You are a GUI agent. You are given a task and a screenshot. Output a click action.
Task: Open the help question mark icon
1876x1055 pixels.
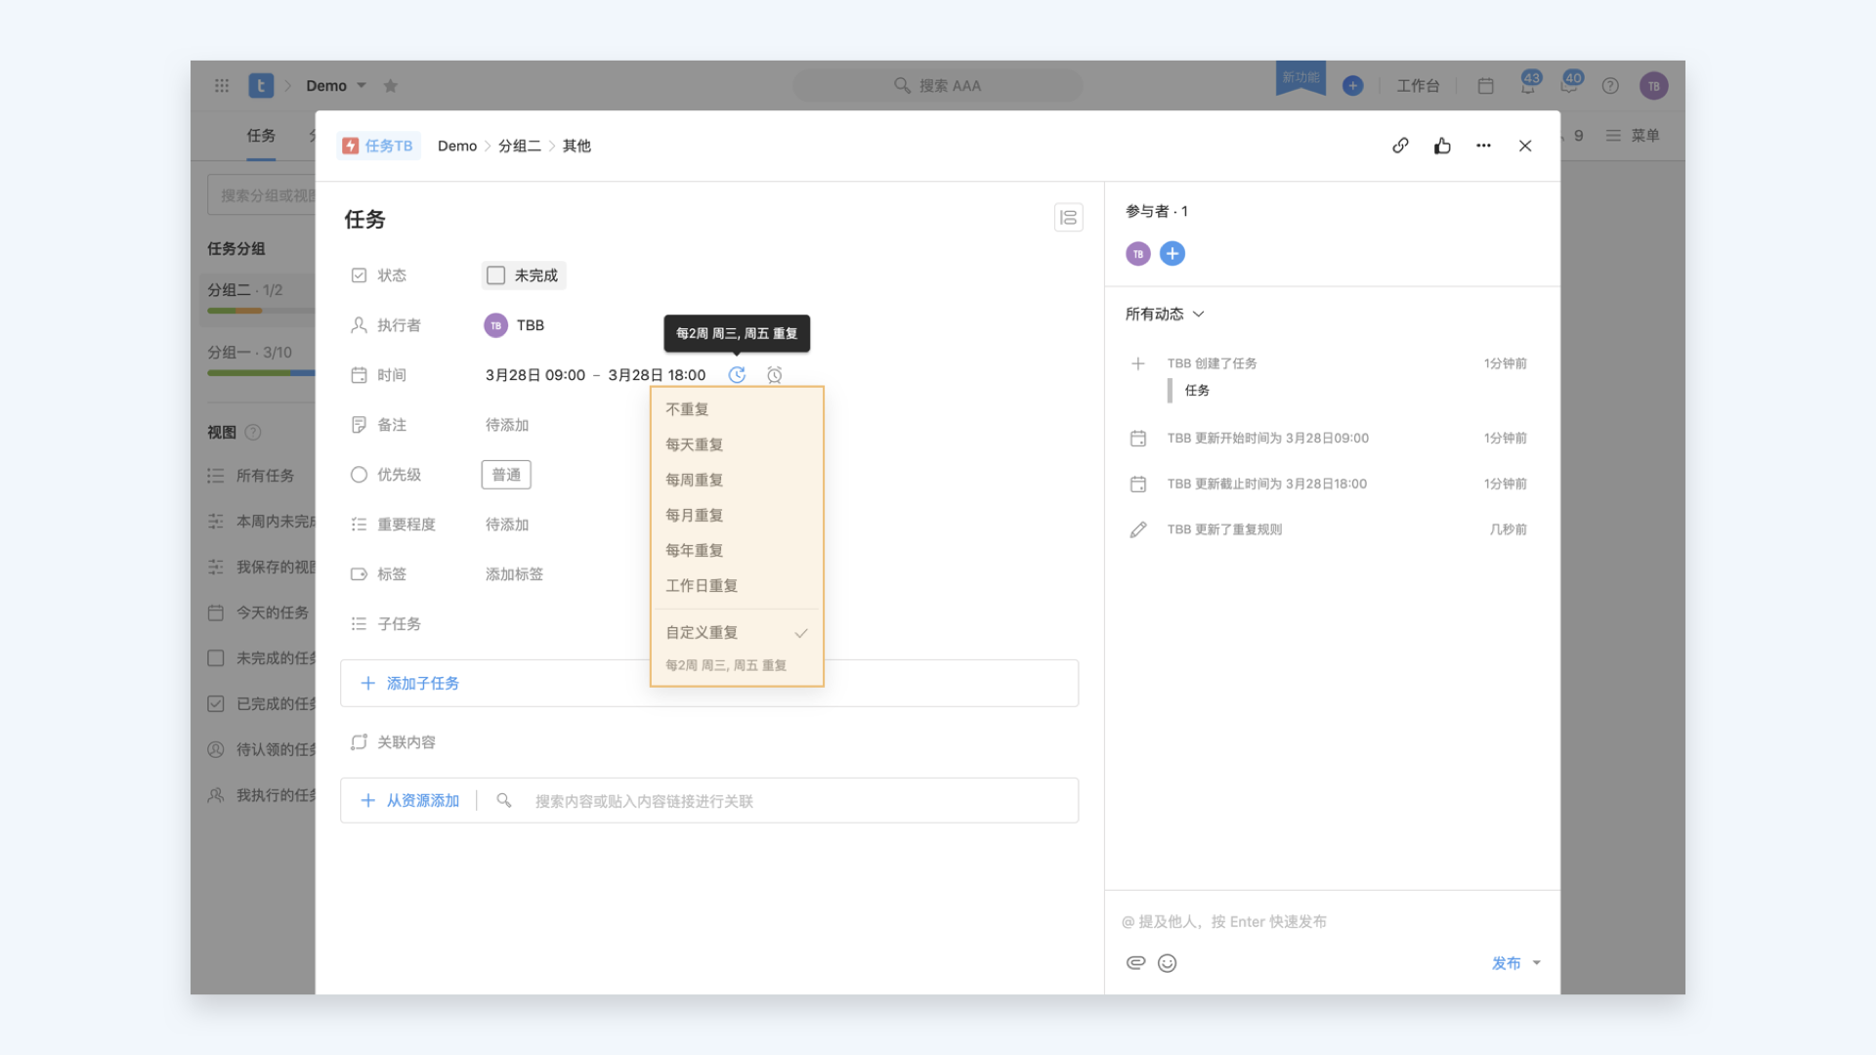pyautogui.click(x=1610, y=86)
